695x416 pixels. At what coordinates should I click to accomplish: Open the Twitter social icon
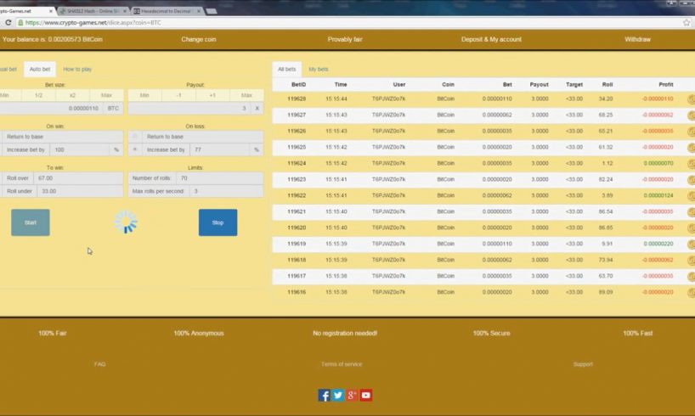(x=338, y=395)
